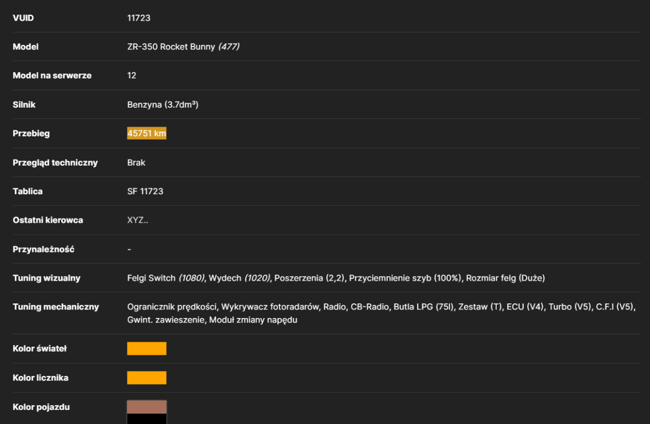650x424 pixels.
Task: Click the Przegląd techniczny value Brak
Action: 136,162
